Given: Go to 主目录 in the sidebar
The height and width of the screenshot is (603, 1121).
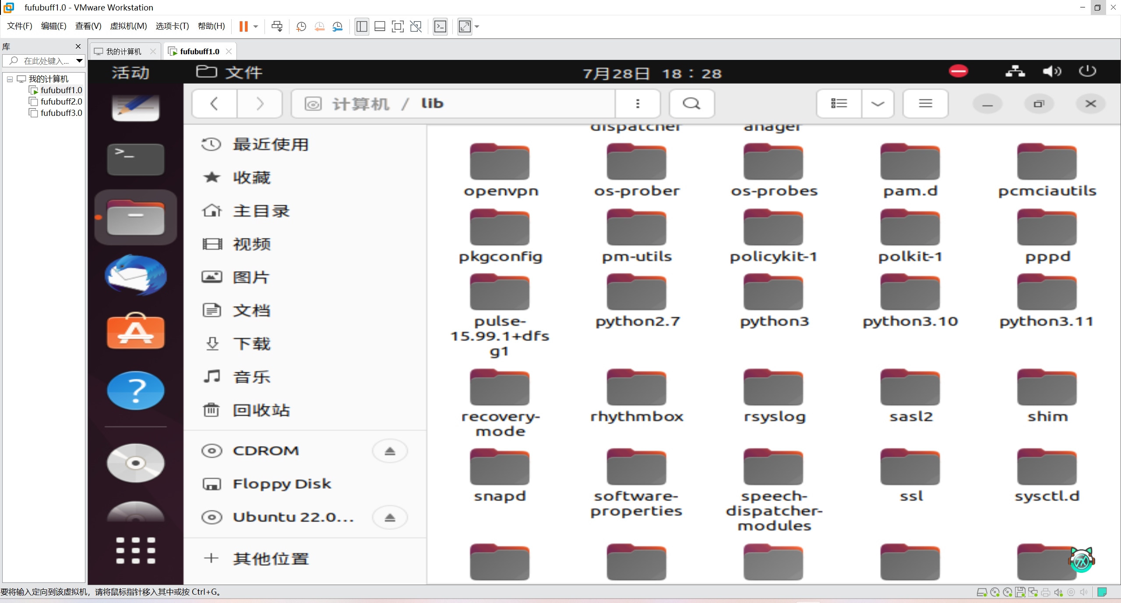Looking at the screenshot, I should tap(261, 211).
